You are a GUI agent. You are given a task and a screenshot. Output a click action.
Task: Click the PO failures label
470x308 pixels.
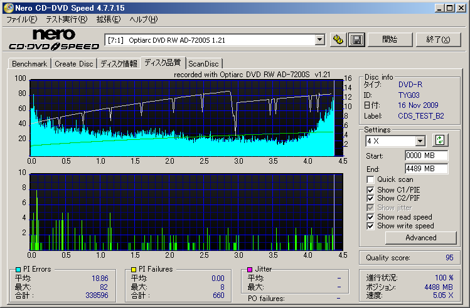[x=266, y=299]
